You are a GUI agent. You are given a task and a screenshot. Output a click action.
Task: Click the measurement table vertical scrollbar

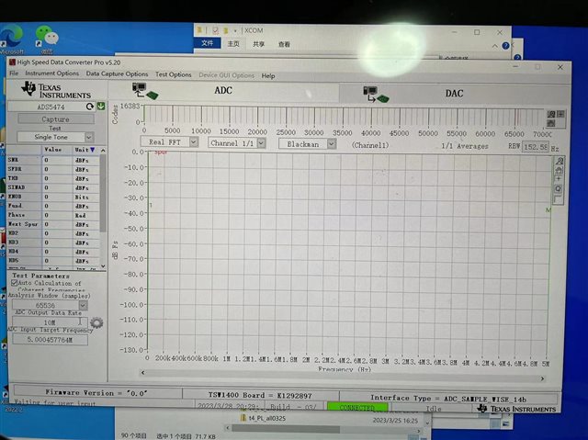pyautogui.click(x=103, y=193)
